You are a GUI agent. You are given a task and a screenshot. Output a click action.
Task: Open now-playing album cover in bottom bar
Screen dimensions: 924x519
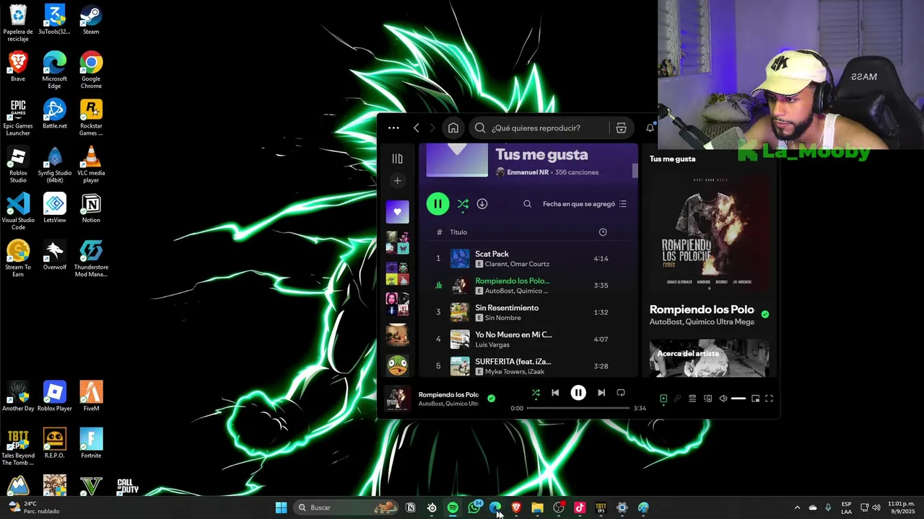[397, 398]
